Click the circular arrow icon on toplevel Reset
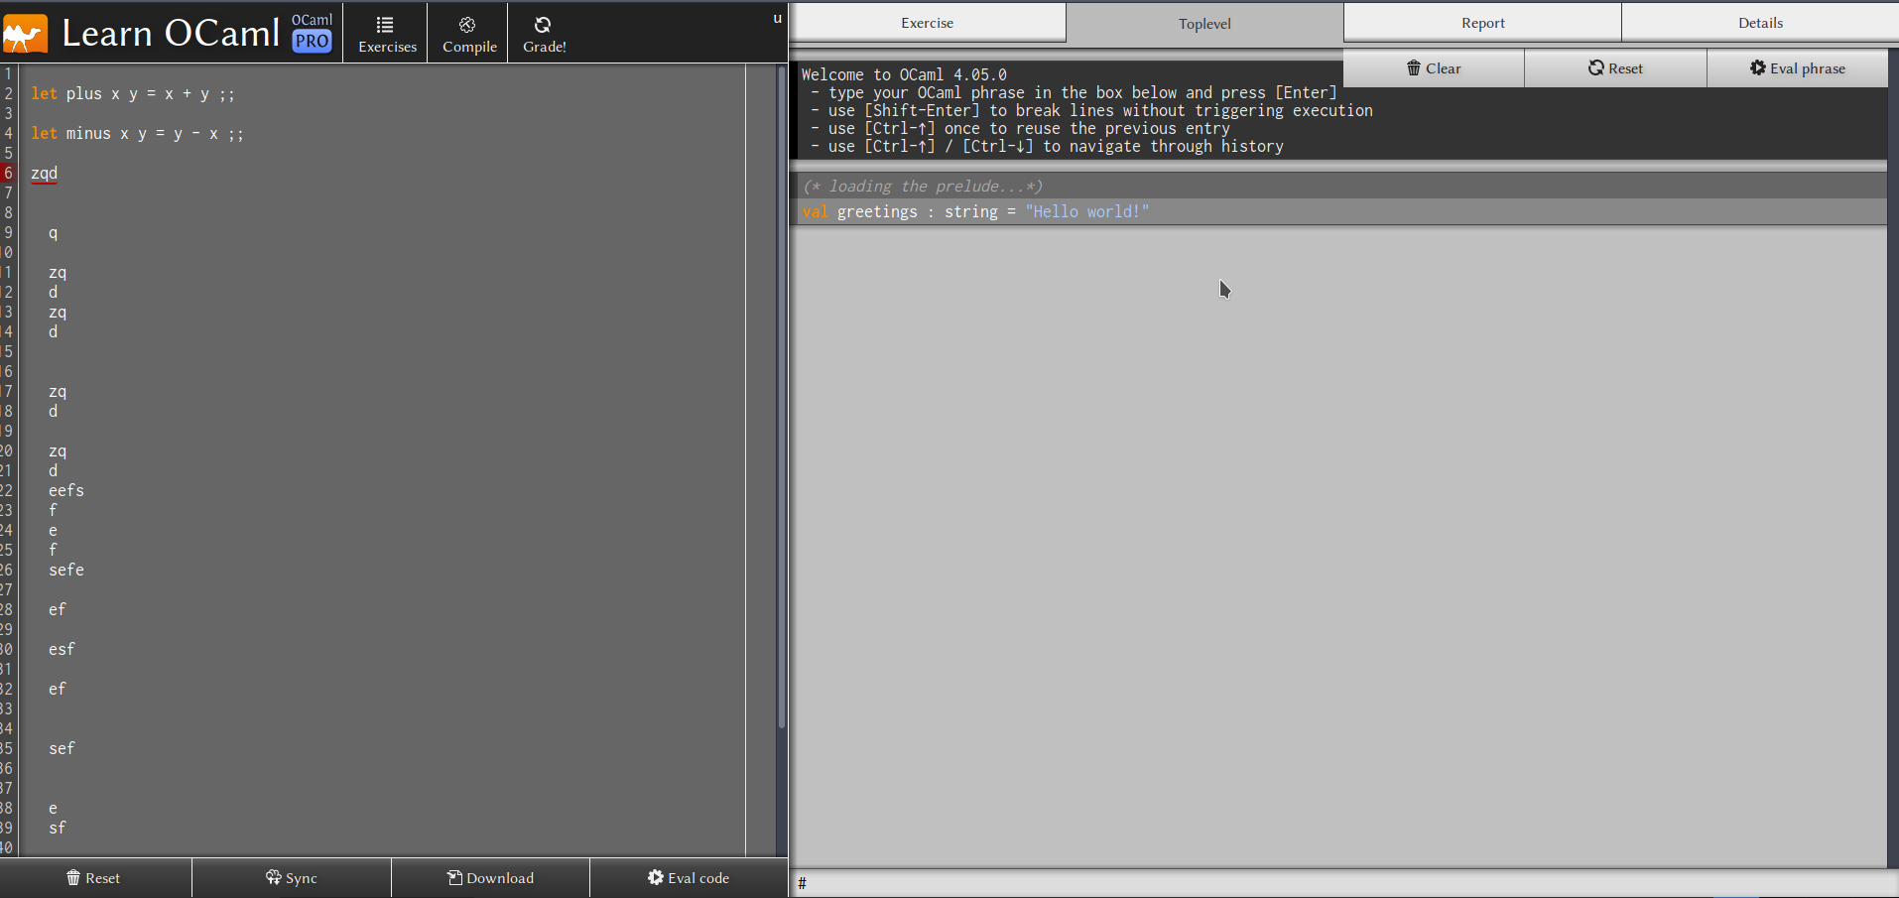The height and width of the screenshot is (898, 1899). [1596, 67]
